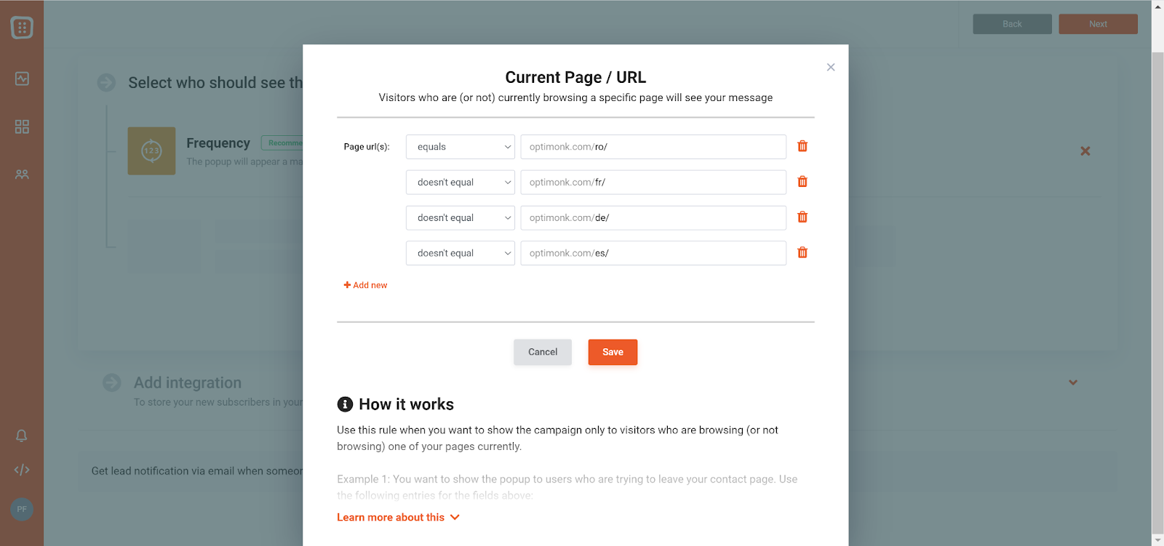This screenshot has height=546, width=1164.
Task: Open the analytics chart icon in sidebar
Action: pos(22,79)
